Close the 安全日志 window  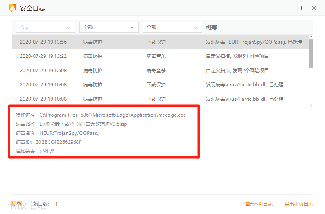pos(314,8)
